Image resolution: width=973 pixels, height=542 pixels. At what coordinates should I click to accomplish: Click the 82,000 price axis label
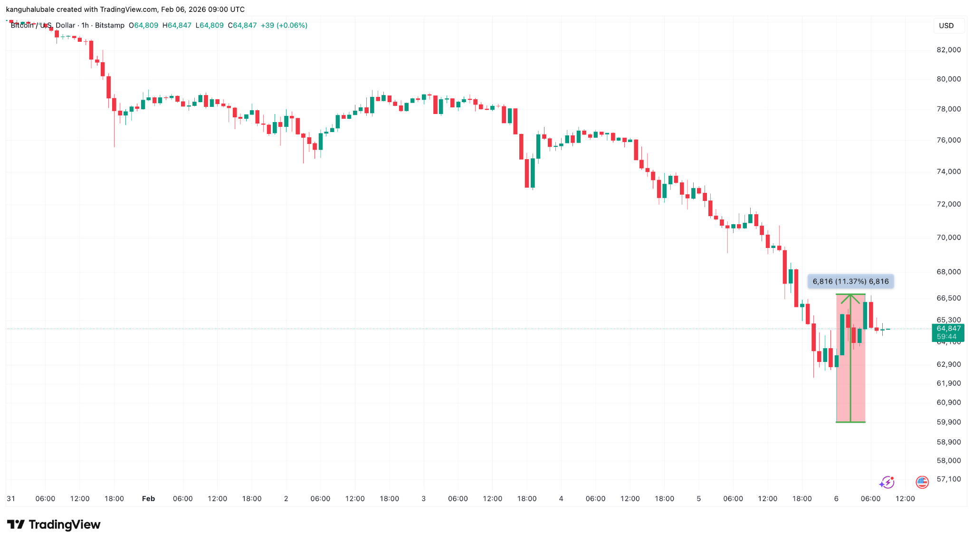click(x=948, y=50)
